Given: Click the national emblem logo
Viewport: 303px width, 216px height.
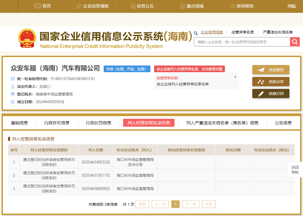Looking at the screenshot, I should point(27,39).
